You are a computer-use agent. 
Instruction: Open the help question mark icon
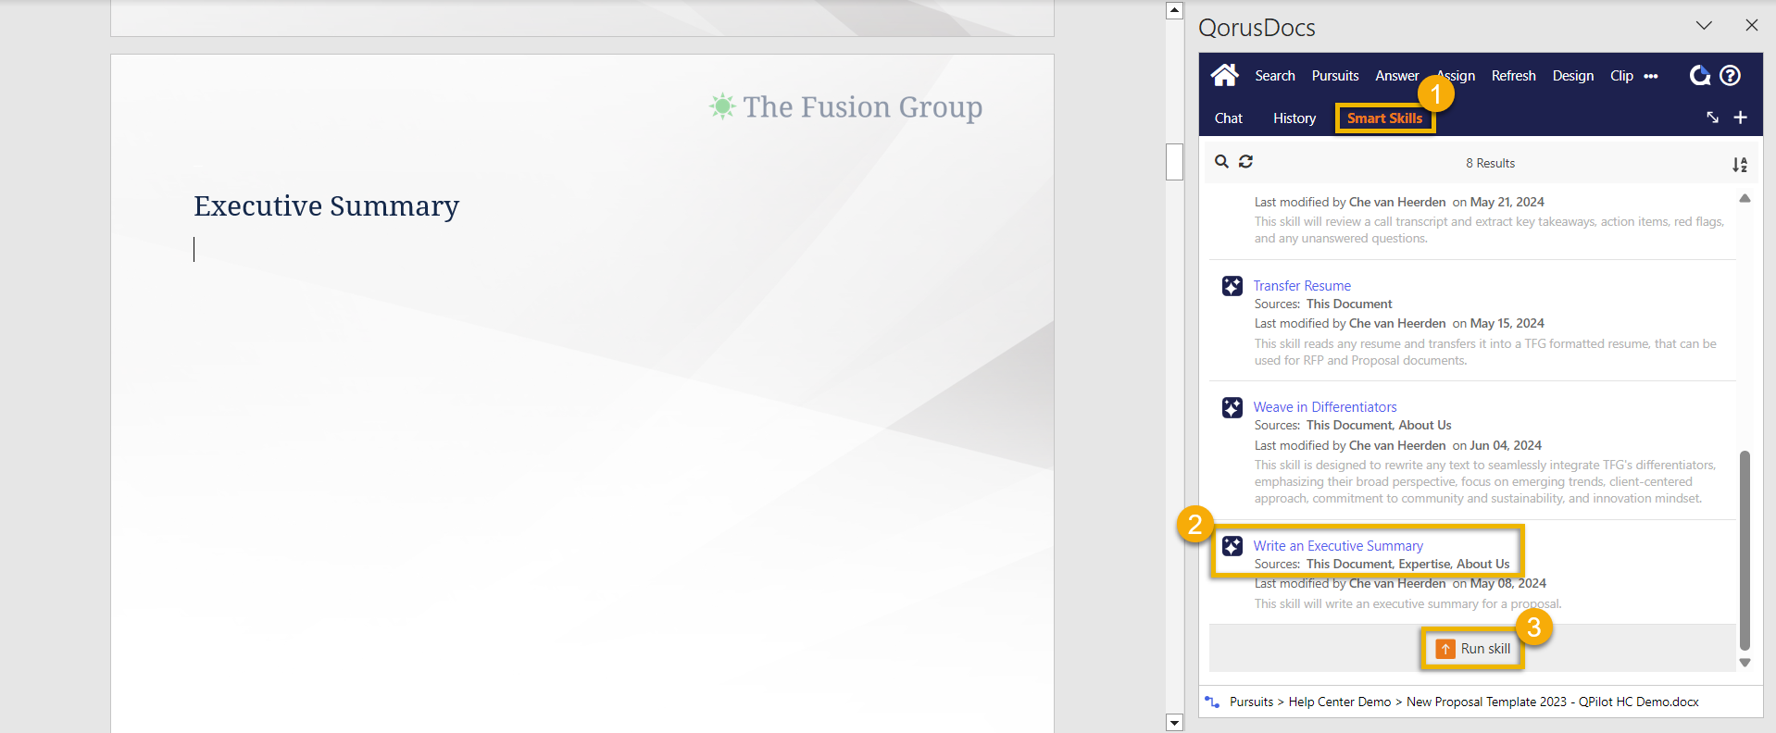tap(1730, 76)
